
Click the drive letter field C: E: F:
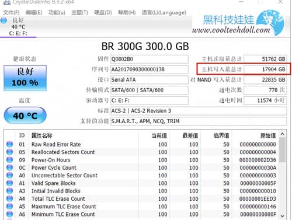(x=150, y=100)
